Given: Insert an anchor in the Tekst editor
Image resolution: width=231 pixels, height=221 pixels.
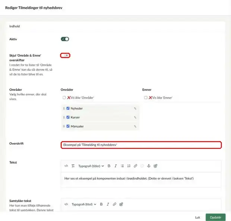Looking at the screenshot, I should [149, 166].
